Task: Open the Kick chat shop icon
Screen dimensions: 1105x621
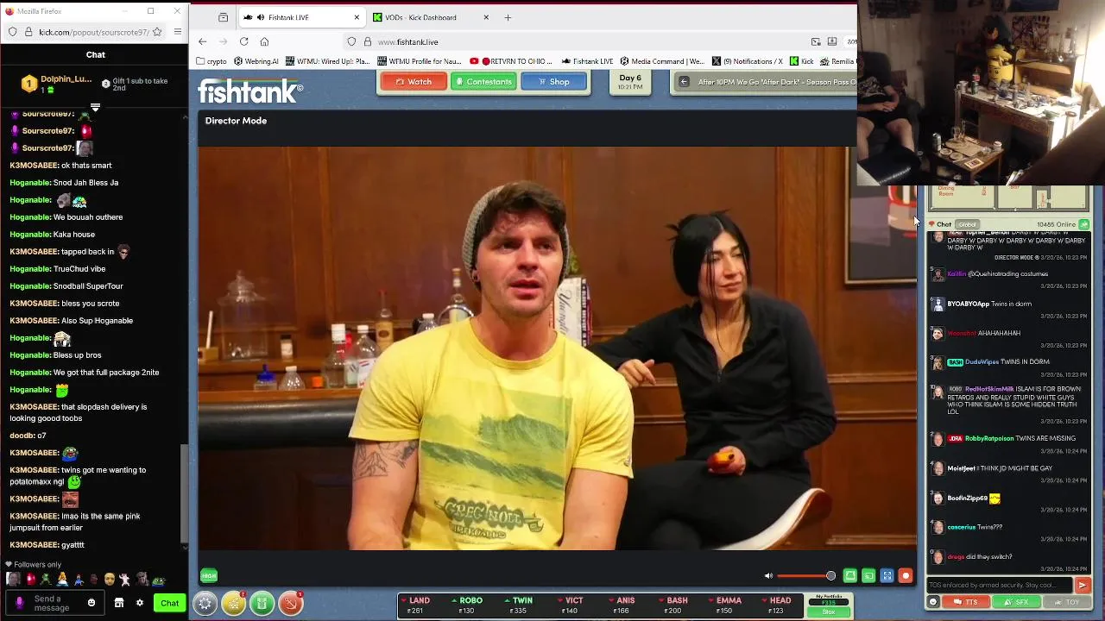Action: [x=119, y=603]
